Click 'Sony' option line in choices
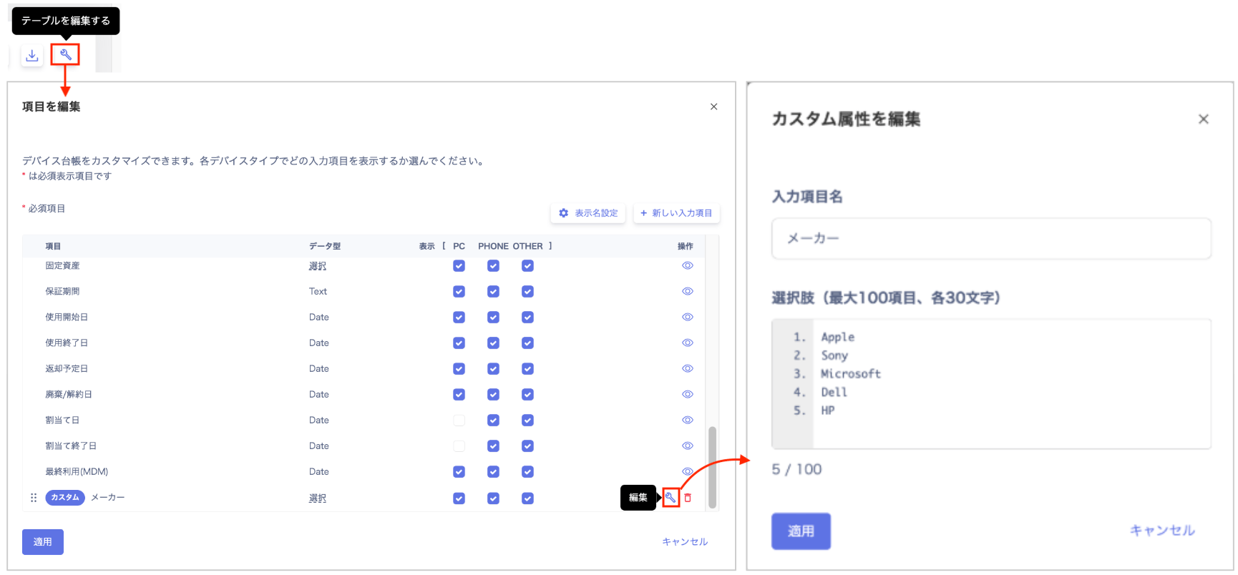The image size is (1238, 575). tap(834, 355)
